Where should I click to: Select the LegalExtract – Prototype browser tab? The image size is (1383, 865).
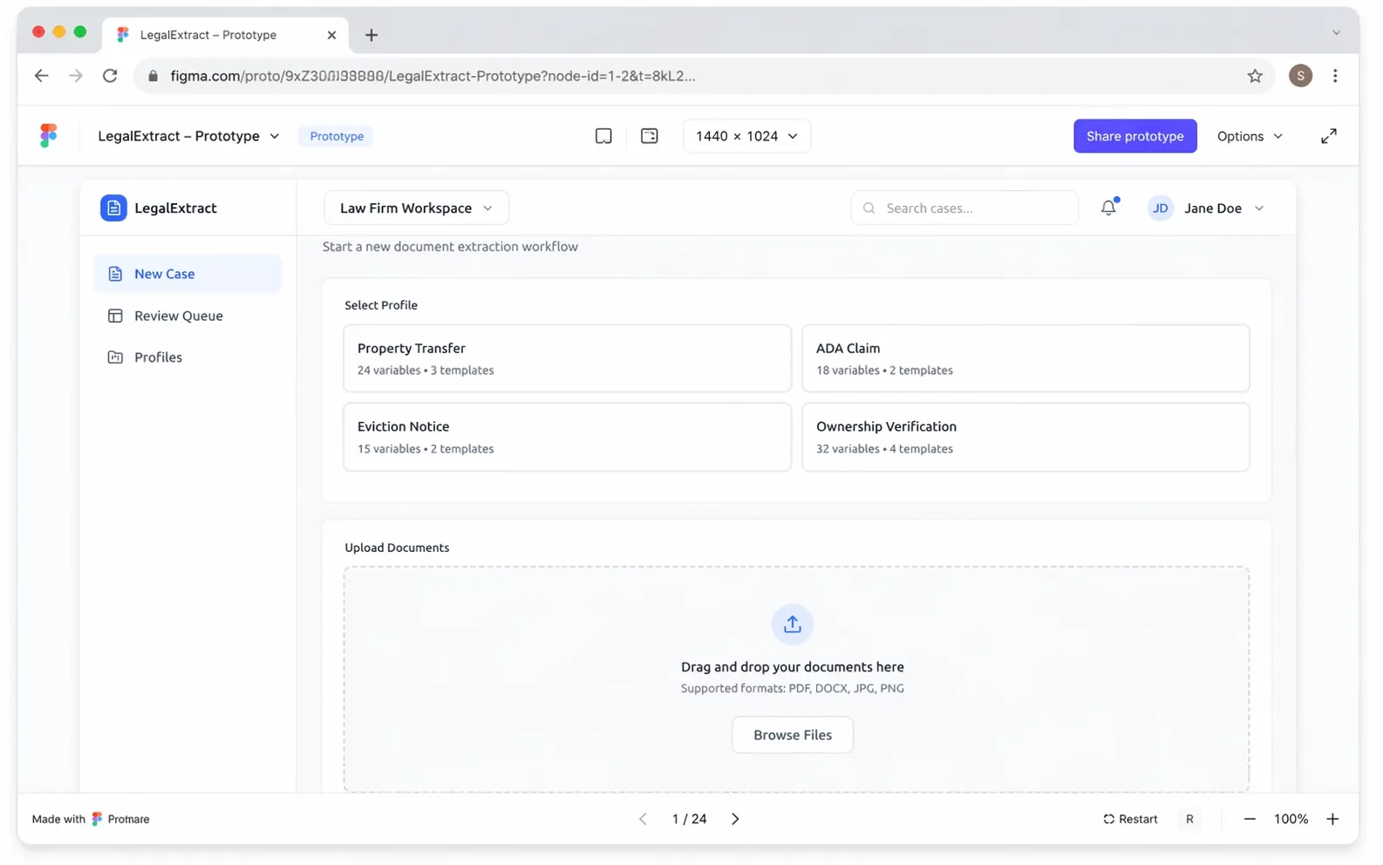[226, 35]
